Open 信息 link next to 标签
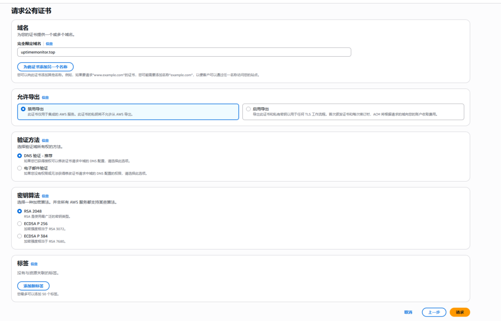 [34, 264]
